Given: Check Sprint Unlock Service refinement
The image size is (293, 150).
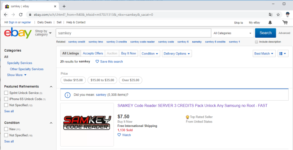Looking at the screenshot, I should [x=6, y=93].
